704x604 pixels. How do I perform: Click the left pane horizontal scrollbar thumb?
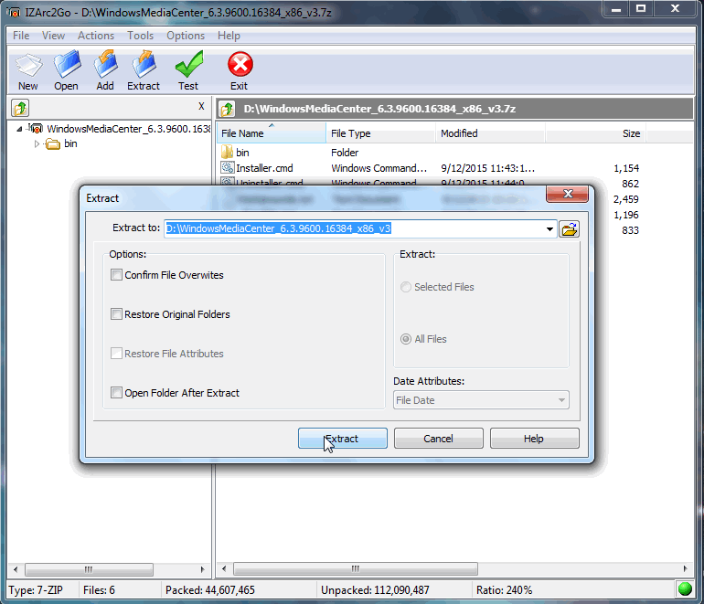89,569
